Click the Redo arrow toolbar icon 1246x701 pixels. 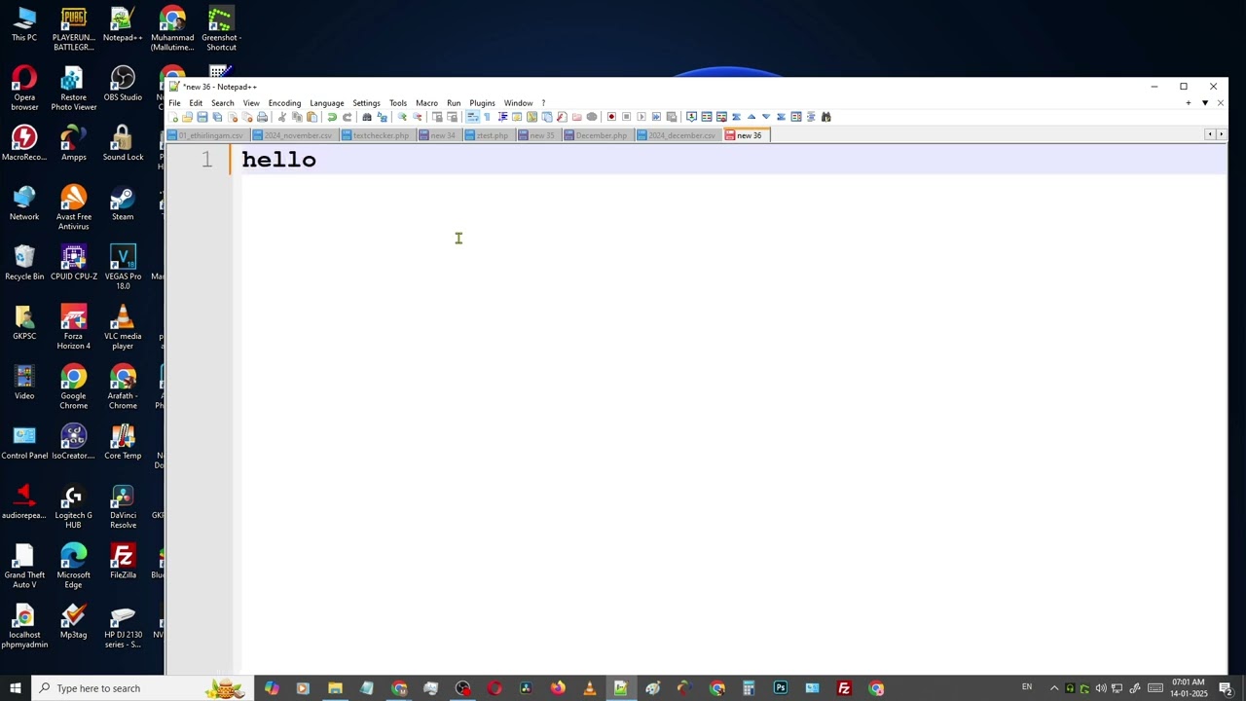[x=347, y=117]
